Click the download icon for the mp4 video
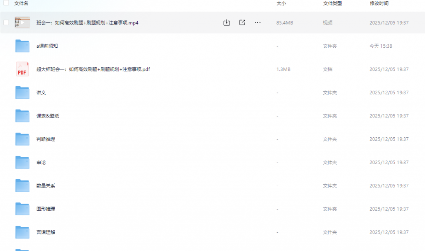Viewport: 425px width, 251px height. pos(226,22)
